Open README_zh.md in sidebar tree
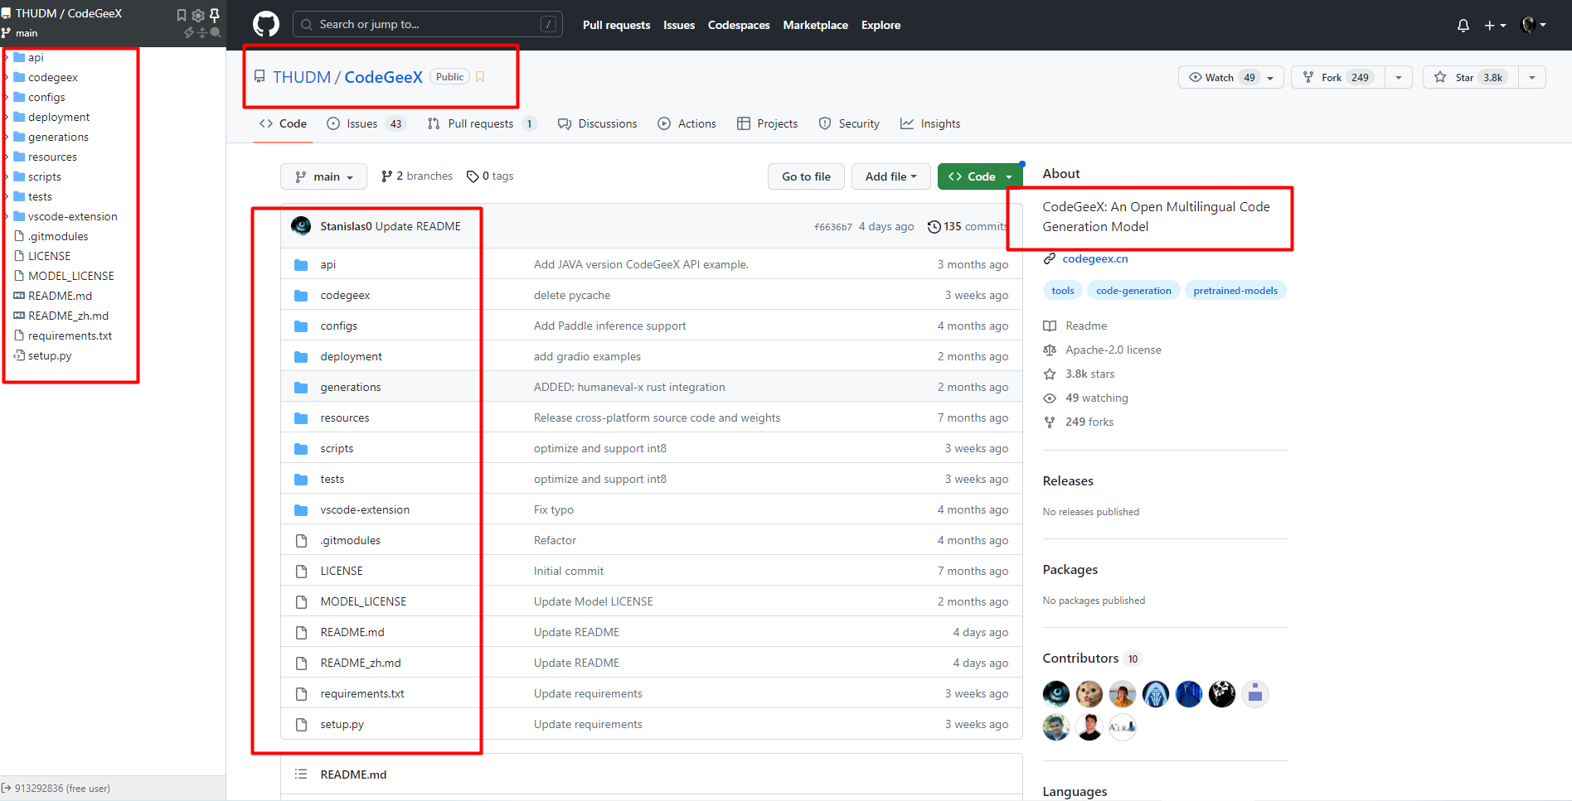Image resolution: width=1572 pixels, height=801 pixels. (69, 316)
